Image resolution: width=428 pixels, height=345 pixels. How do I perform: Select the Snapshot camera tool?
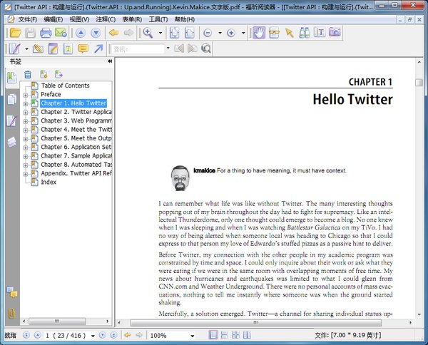(334, 33)
